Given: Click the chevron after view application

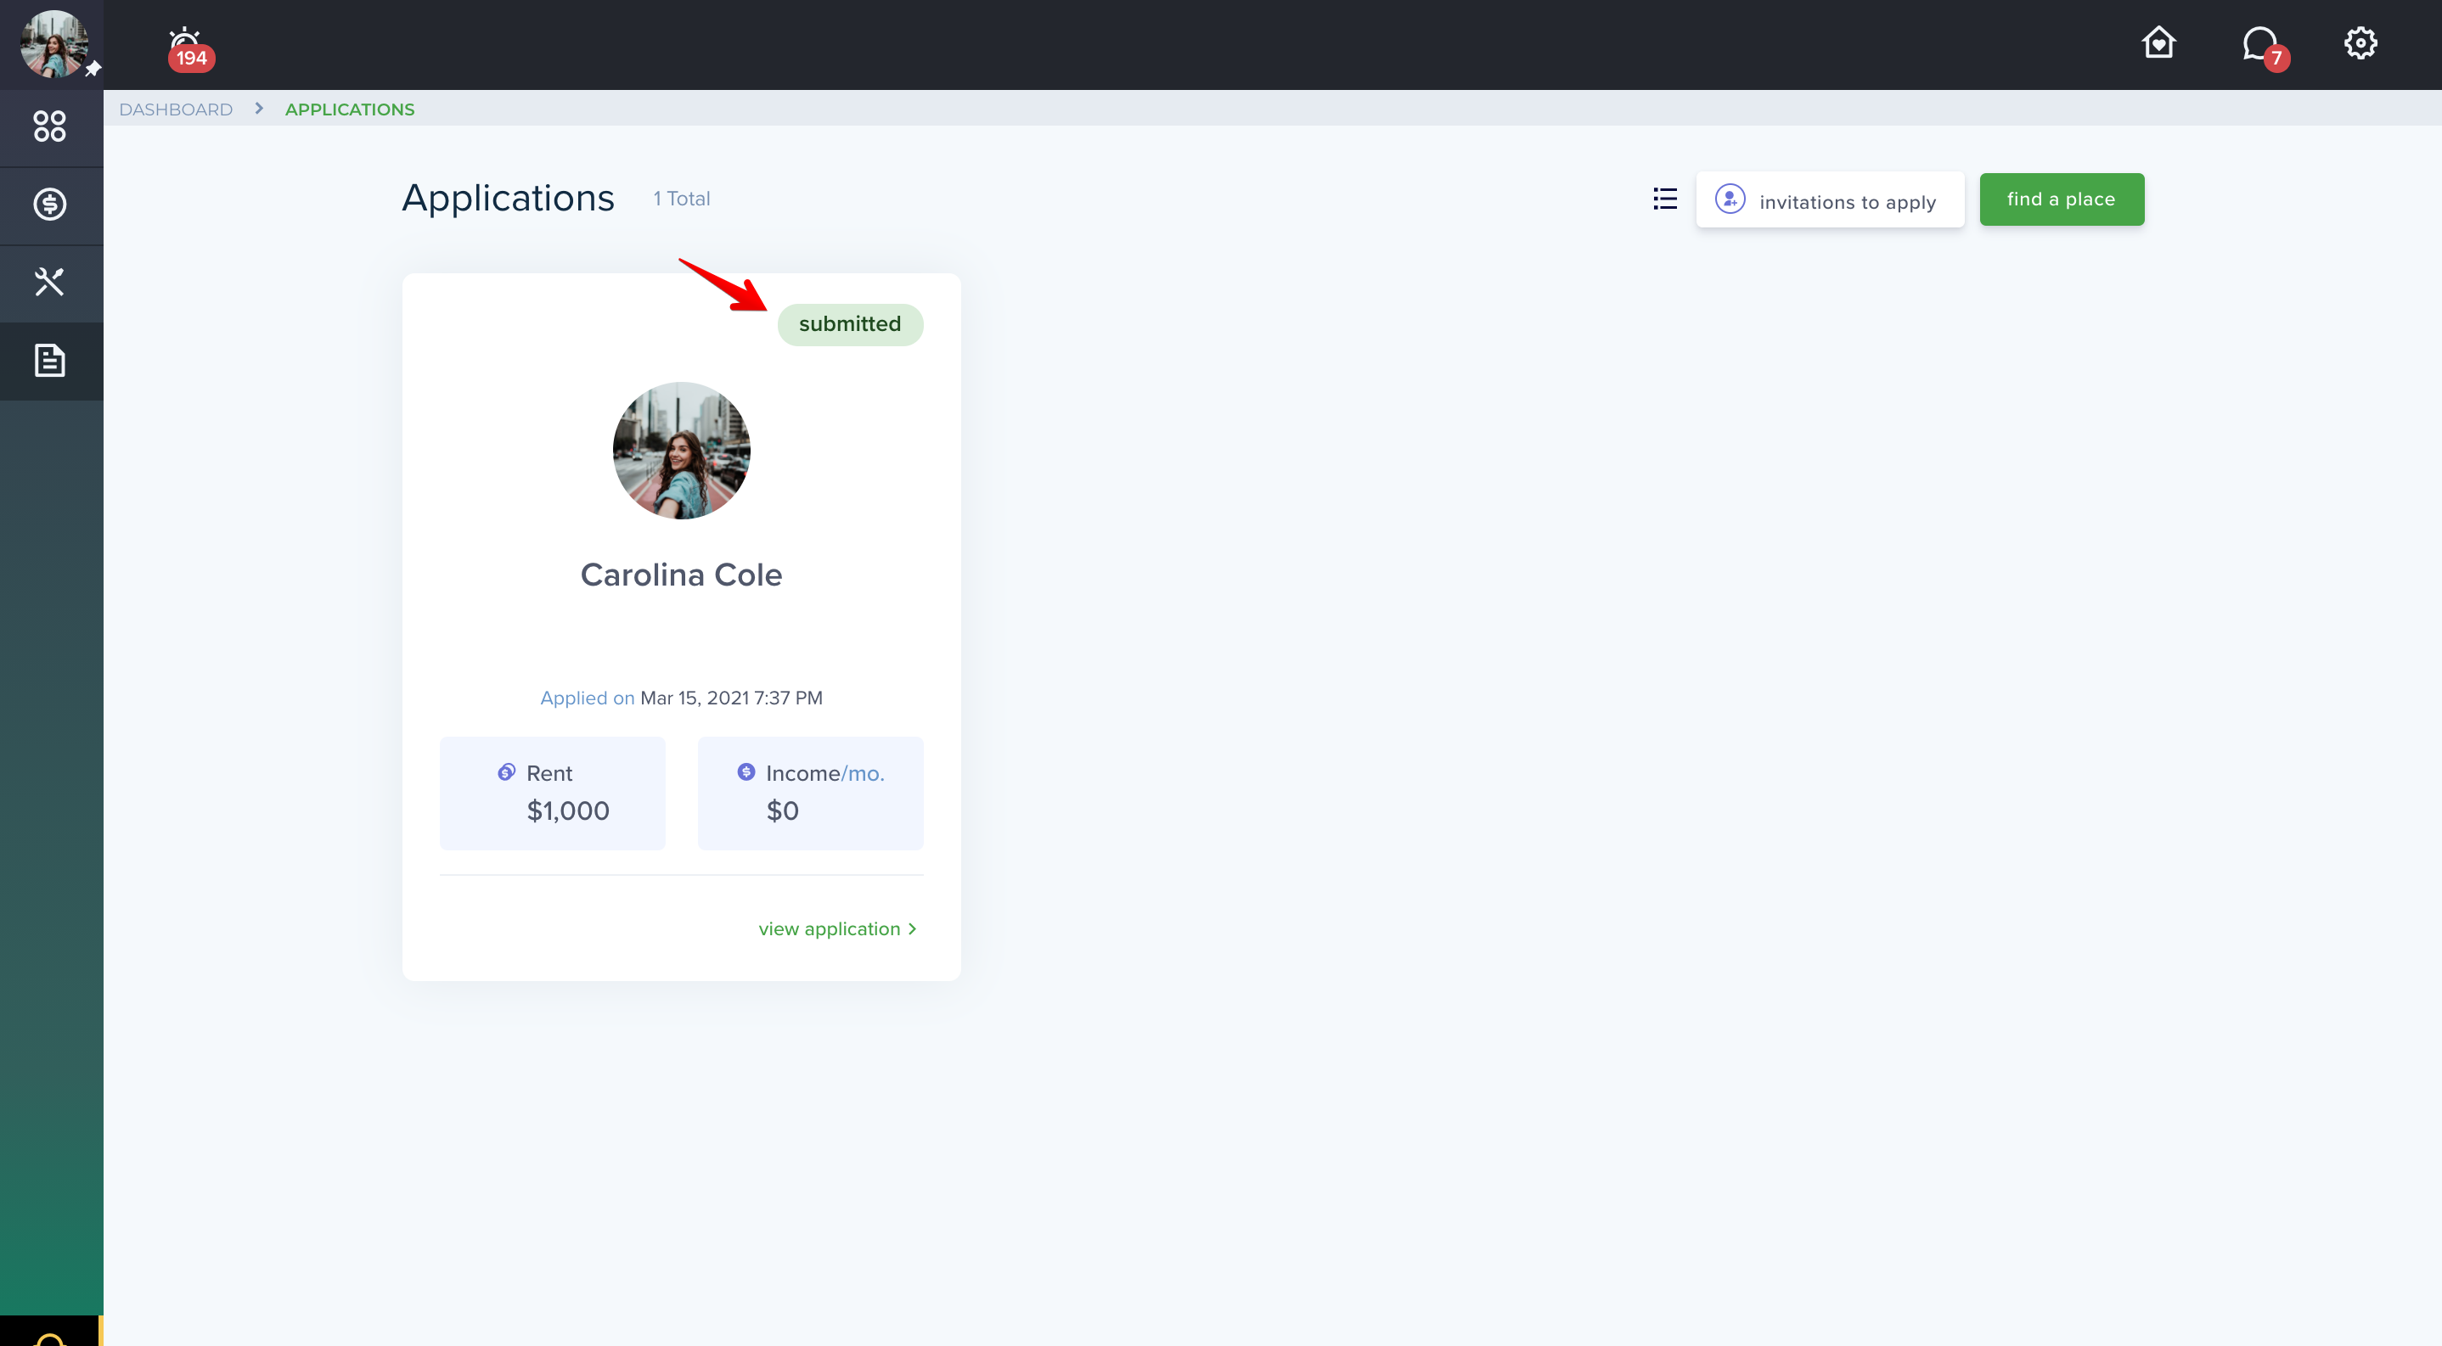Looking at the screenshot, I should (912, 929).
